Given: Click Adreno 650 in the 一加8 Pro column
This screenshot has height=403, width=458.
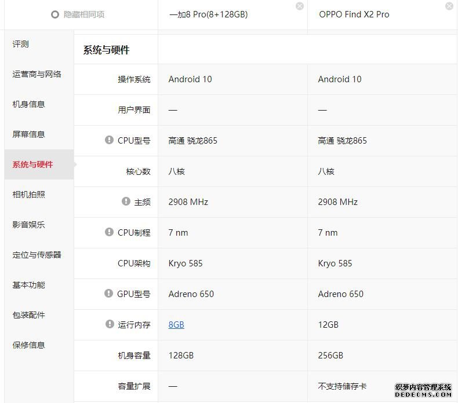Looking at the screenshot, I should [x=191, y=294].
